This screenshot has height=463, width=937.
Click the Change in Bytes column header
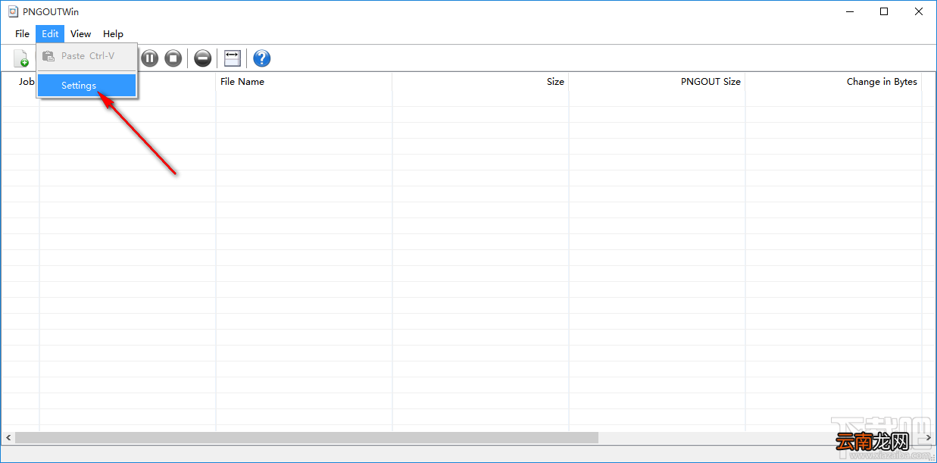click(x=833, y=82)
